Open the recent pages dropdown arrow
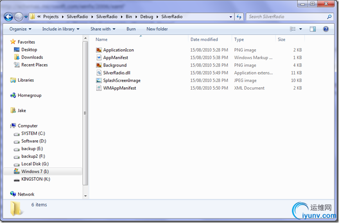 tap(26, 17)
